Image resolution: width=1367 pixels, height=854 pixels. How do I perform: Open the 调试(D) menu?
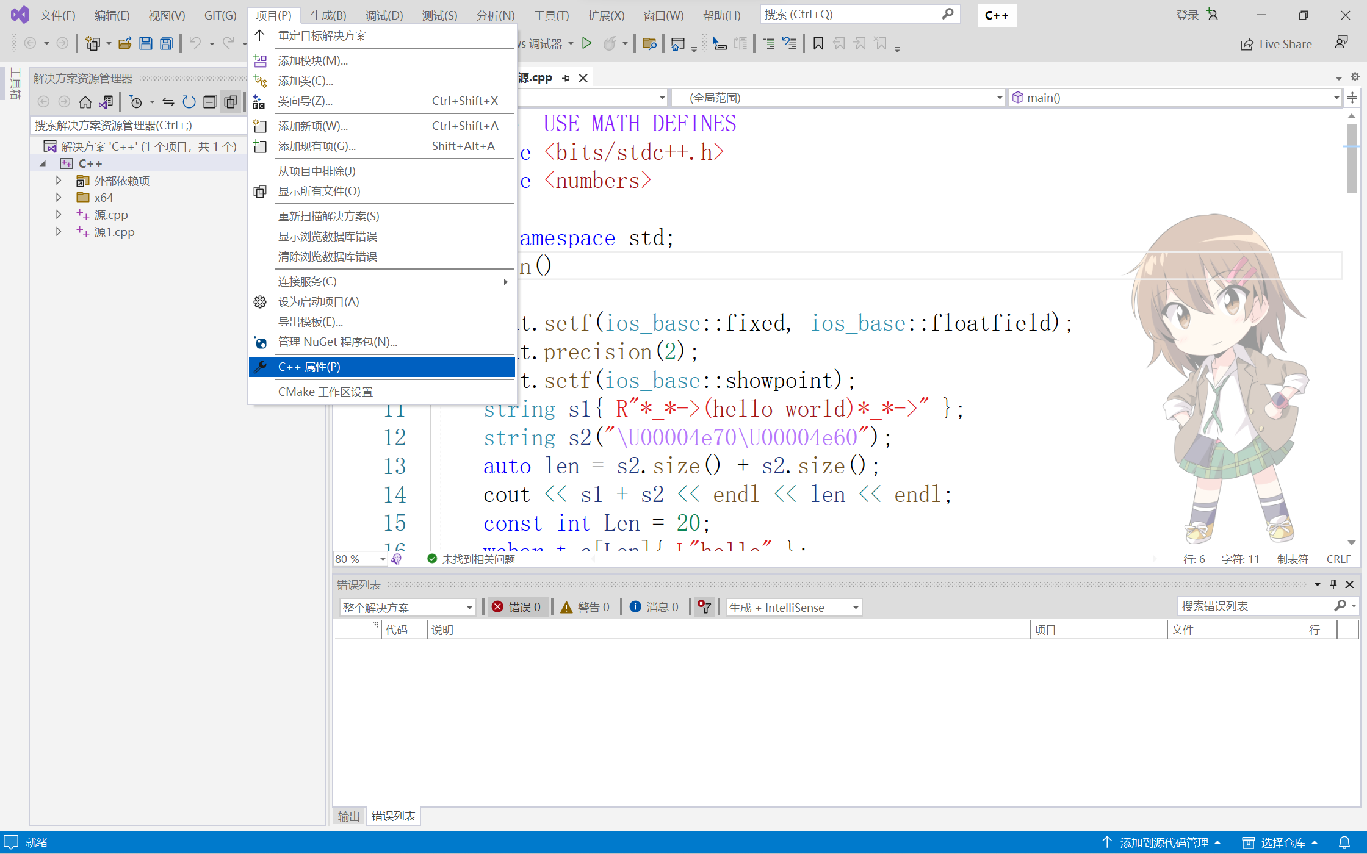[x=384, y=15]
